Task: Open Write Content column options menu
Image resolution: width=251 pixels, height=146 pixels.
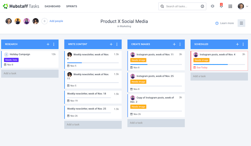Action: (117, 44)
